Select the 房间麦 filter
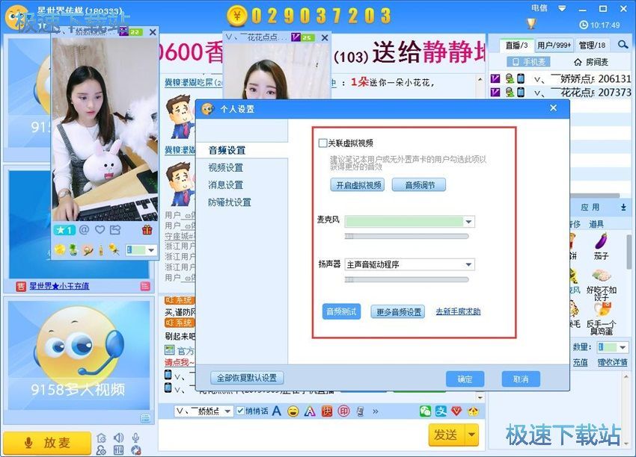 (x=591, y=62)
